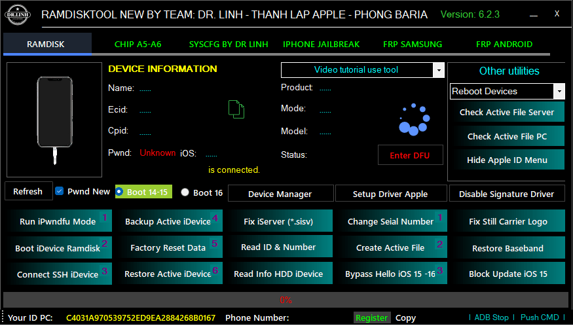Click Read Info HDD iDevice
This screenshot has height=326, width=573.
point(281,274)
